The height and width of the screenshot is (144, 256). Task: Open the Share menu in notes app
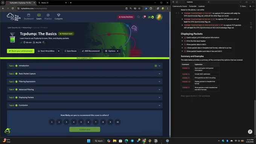pyautogui.click(x=243, y=6)
